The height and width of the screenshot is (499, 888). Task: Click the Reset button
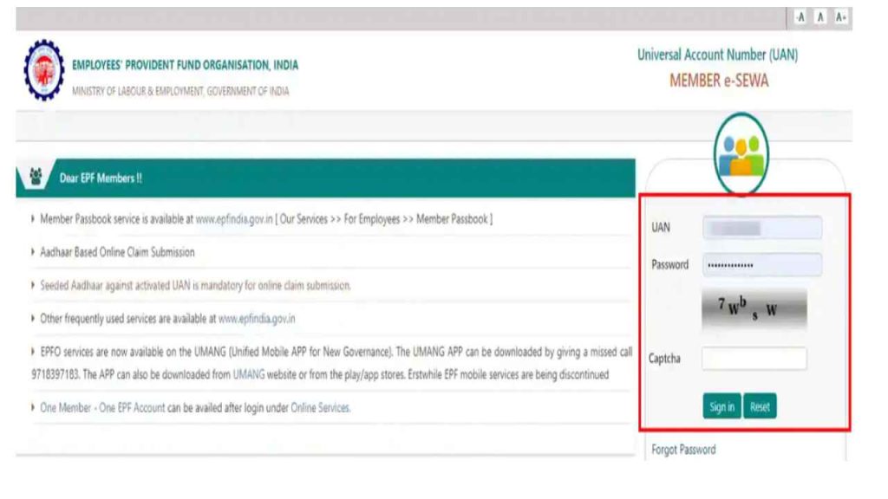[760, 406]
